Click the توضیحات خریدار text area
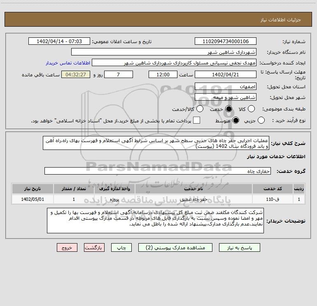The image size is (317, 306). click(x=156, y=221)
